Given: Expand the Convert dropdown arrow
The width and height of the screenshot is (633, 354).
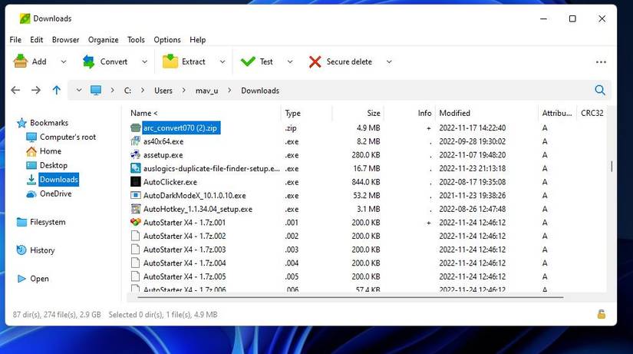Looking at the screenshot, I should coord(144,62).
